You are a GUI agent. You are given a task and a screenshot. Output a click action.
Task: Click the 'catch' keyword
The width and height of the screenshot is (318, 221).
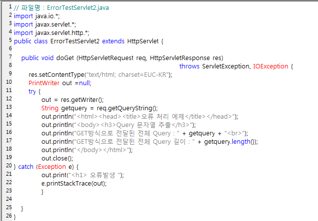click(x=26, y=167)
